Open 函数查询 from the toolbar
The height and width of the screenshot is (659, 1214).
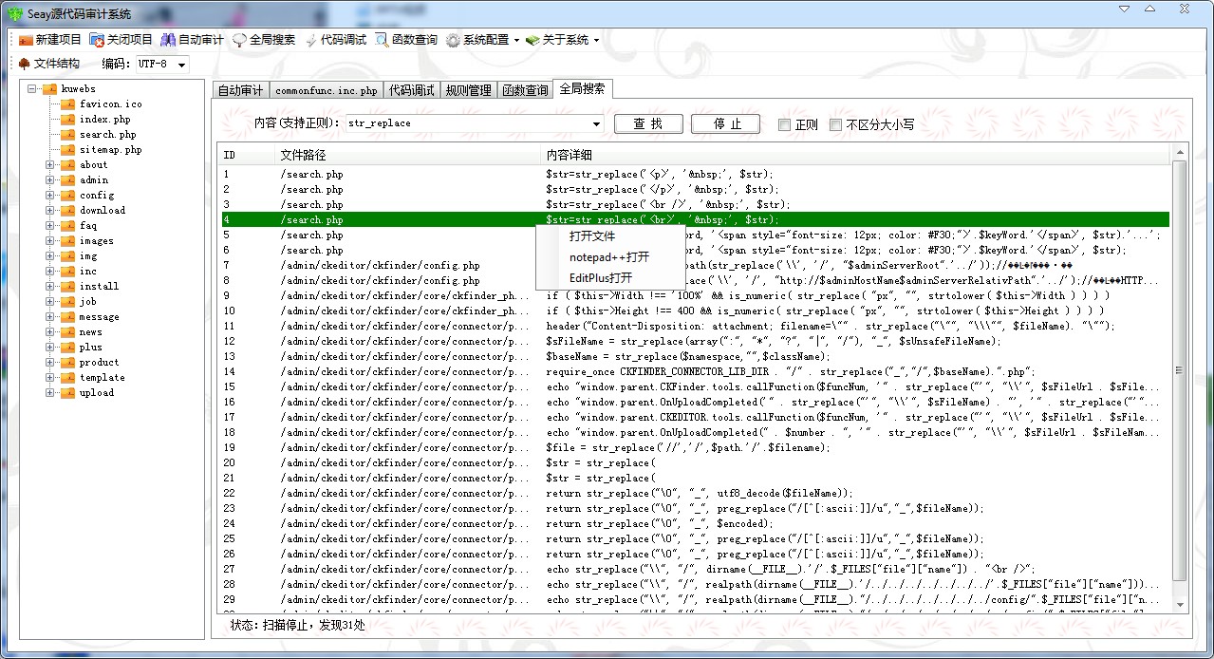[382, 40]
